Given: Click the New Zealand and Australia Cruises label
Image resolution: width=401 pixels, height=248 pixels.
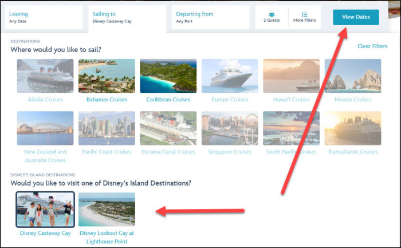Looking at the screenshot, I should [45, 156].
